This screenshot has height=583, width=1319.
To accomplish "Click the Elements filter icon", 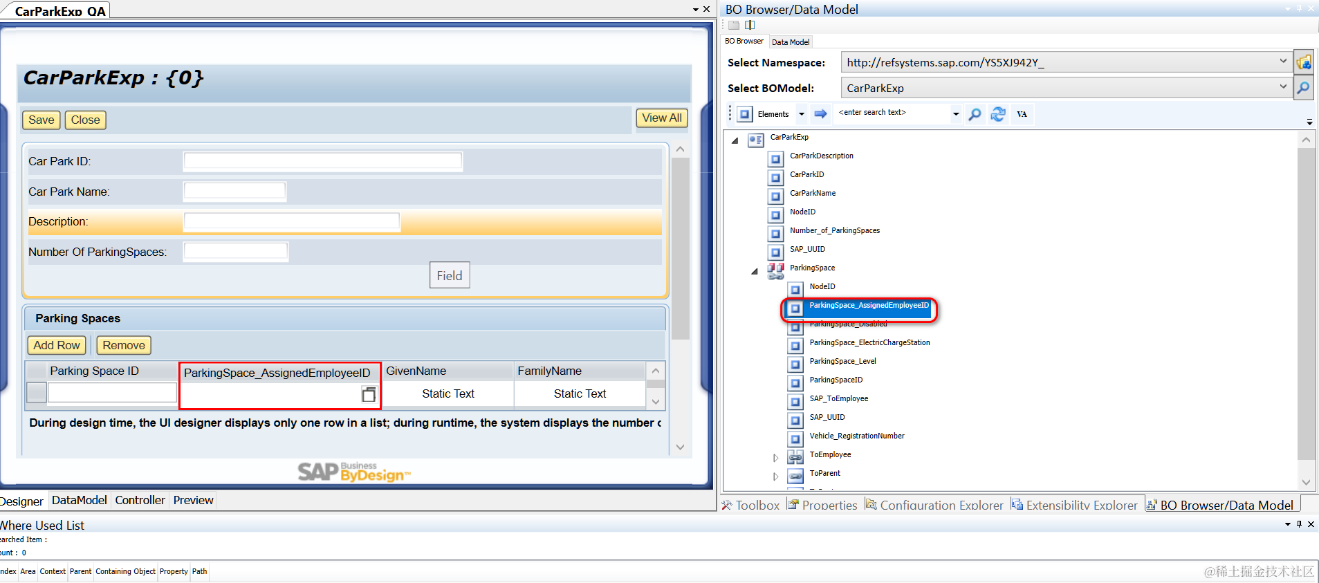I will [x=745, y=114].
